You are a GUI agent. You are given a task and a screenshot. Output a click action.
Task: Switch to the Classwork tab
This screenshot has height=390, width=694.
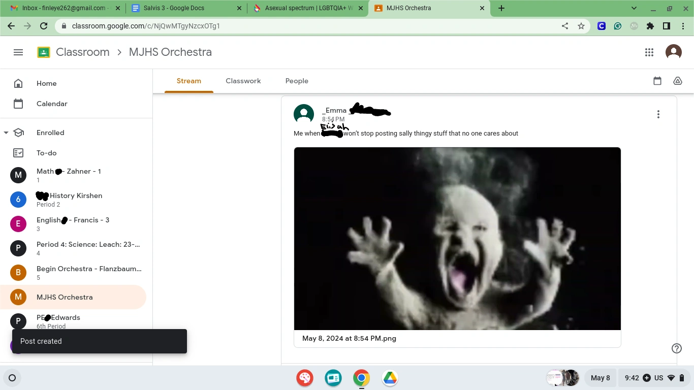(243, 81)
